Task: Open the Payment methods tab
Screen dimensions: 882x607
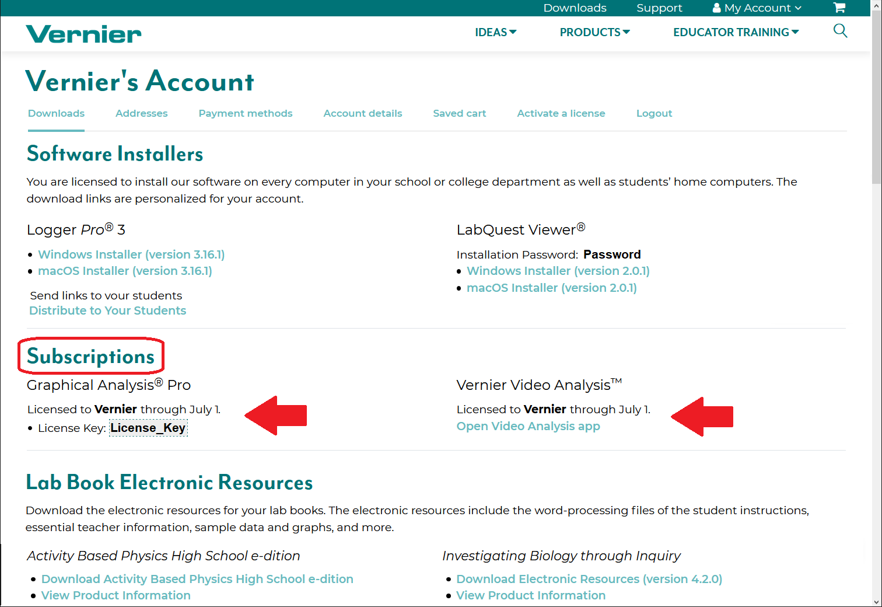Action: (x=246, y=113)
